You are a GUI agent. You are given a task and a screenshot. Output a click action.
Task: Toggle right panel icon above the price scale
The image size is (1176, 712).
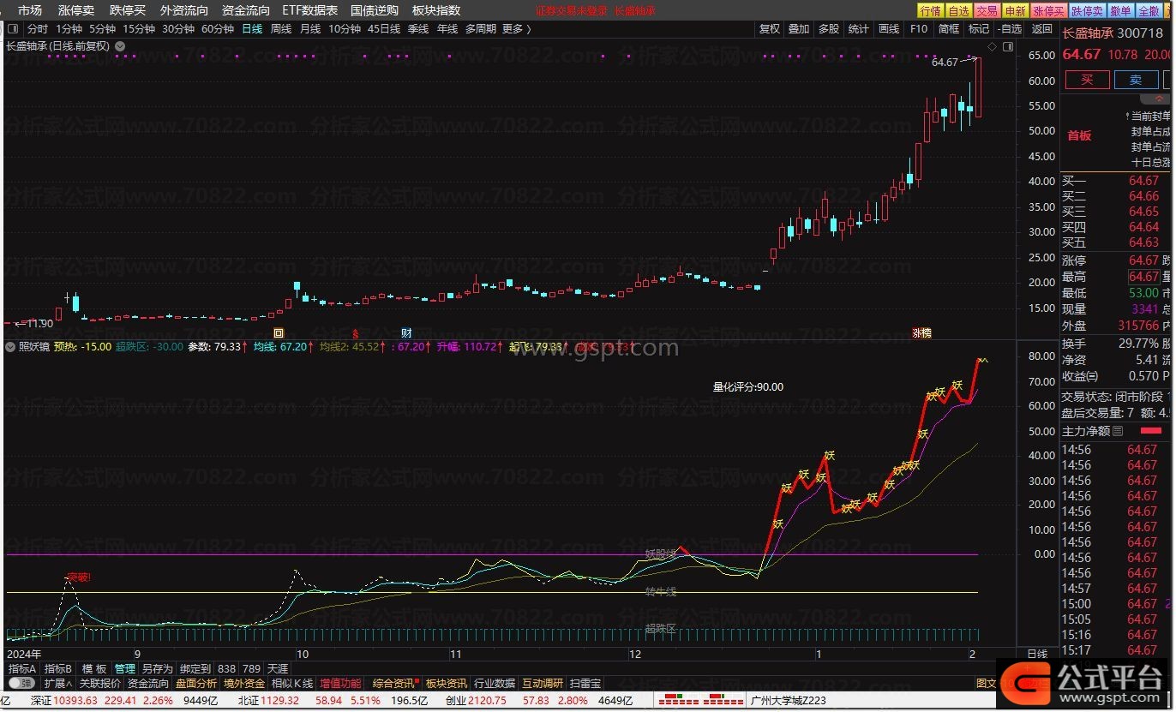1006,46
